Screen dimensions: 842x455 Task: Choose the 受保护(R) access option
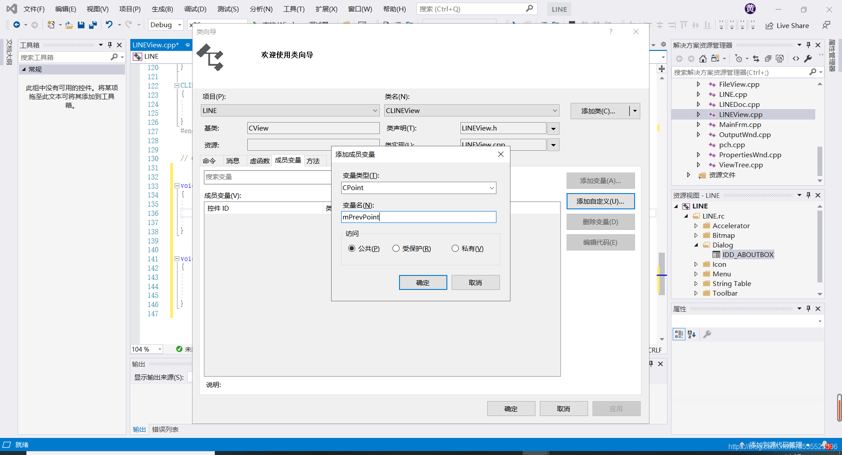pos(396,248)
